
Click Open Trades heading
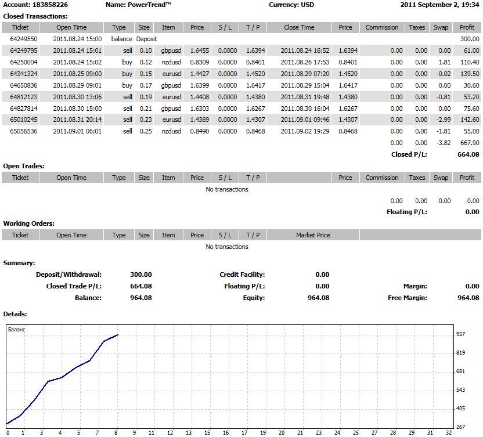coord(24,166)
